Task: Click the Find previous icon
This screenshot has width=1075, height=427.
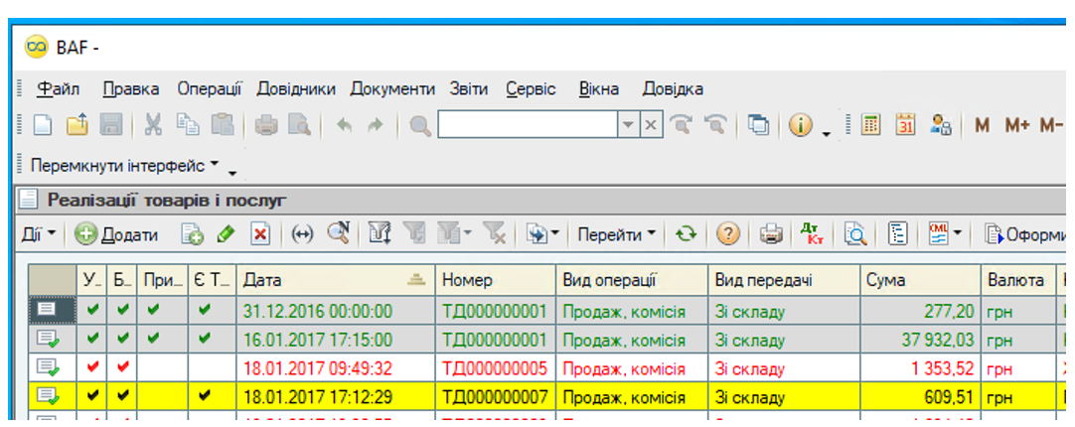Action: coord(714,125)
